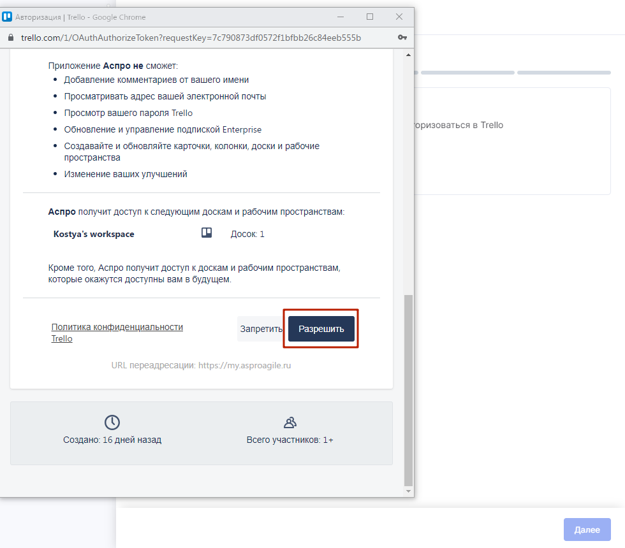Click the URL переадресации text
Viewport: 625px width, 548px height.
click(x=201, y=365)
